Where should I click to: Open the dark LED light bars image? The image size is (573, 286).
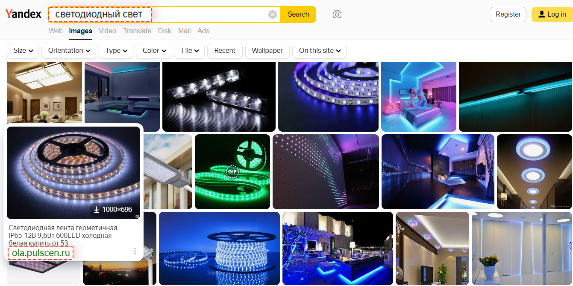pyautogui.click(x=219, y=97)
